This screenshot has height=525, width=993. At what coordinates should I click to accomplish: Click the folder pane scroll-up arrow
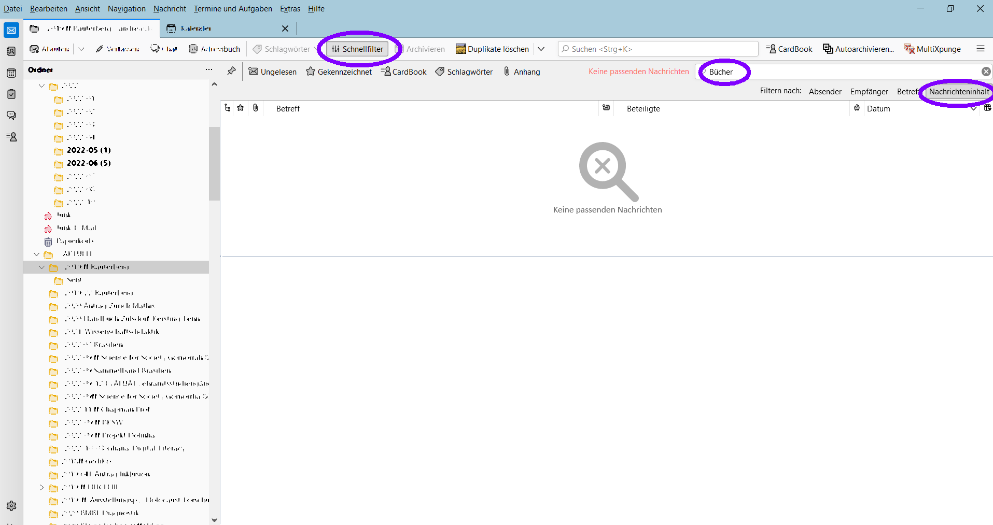pyautogui.click(x=215, y=84)
